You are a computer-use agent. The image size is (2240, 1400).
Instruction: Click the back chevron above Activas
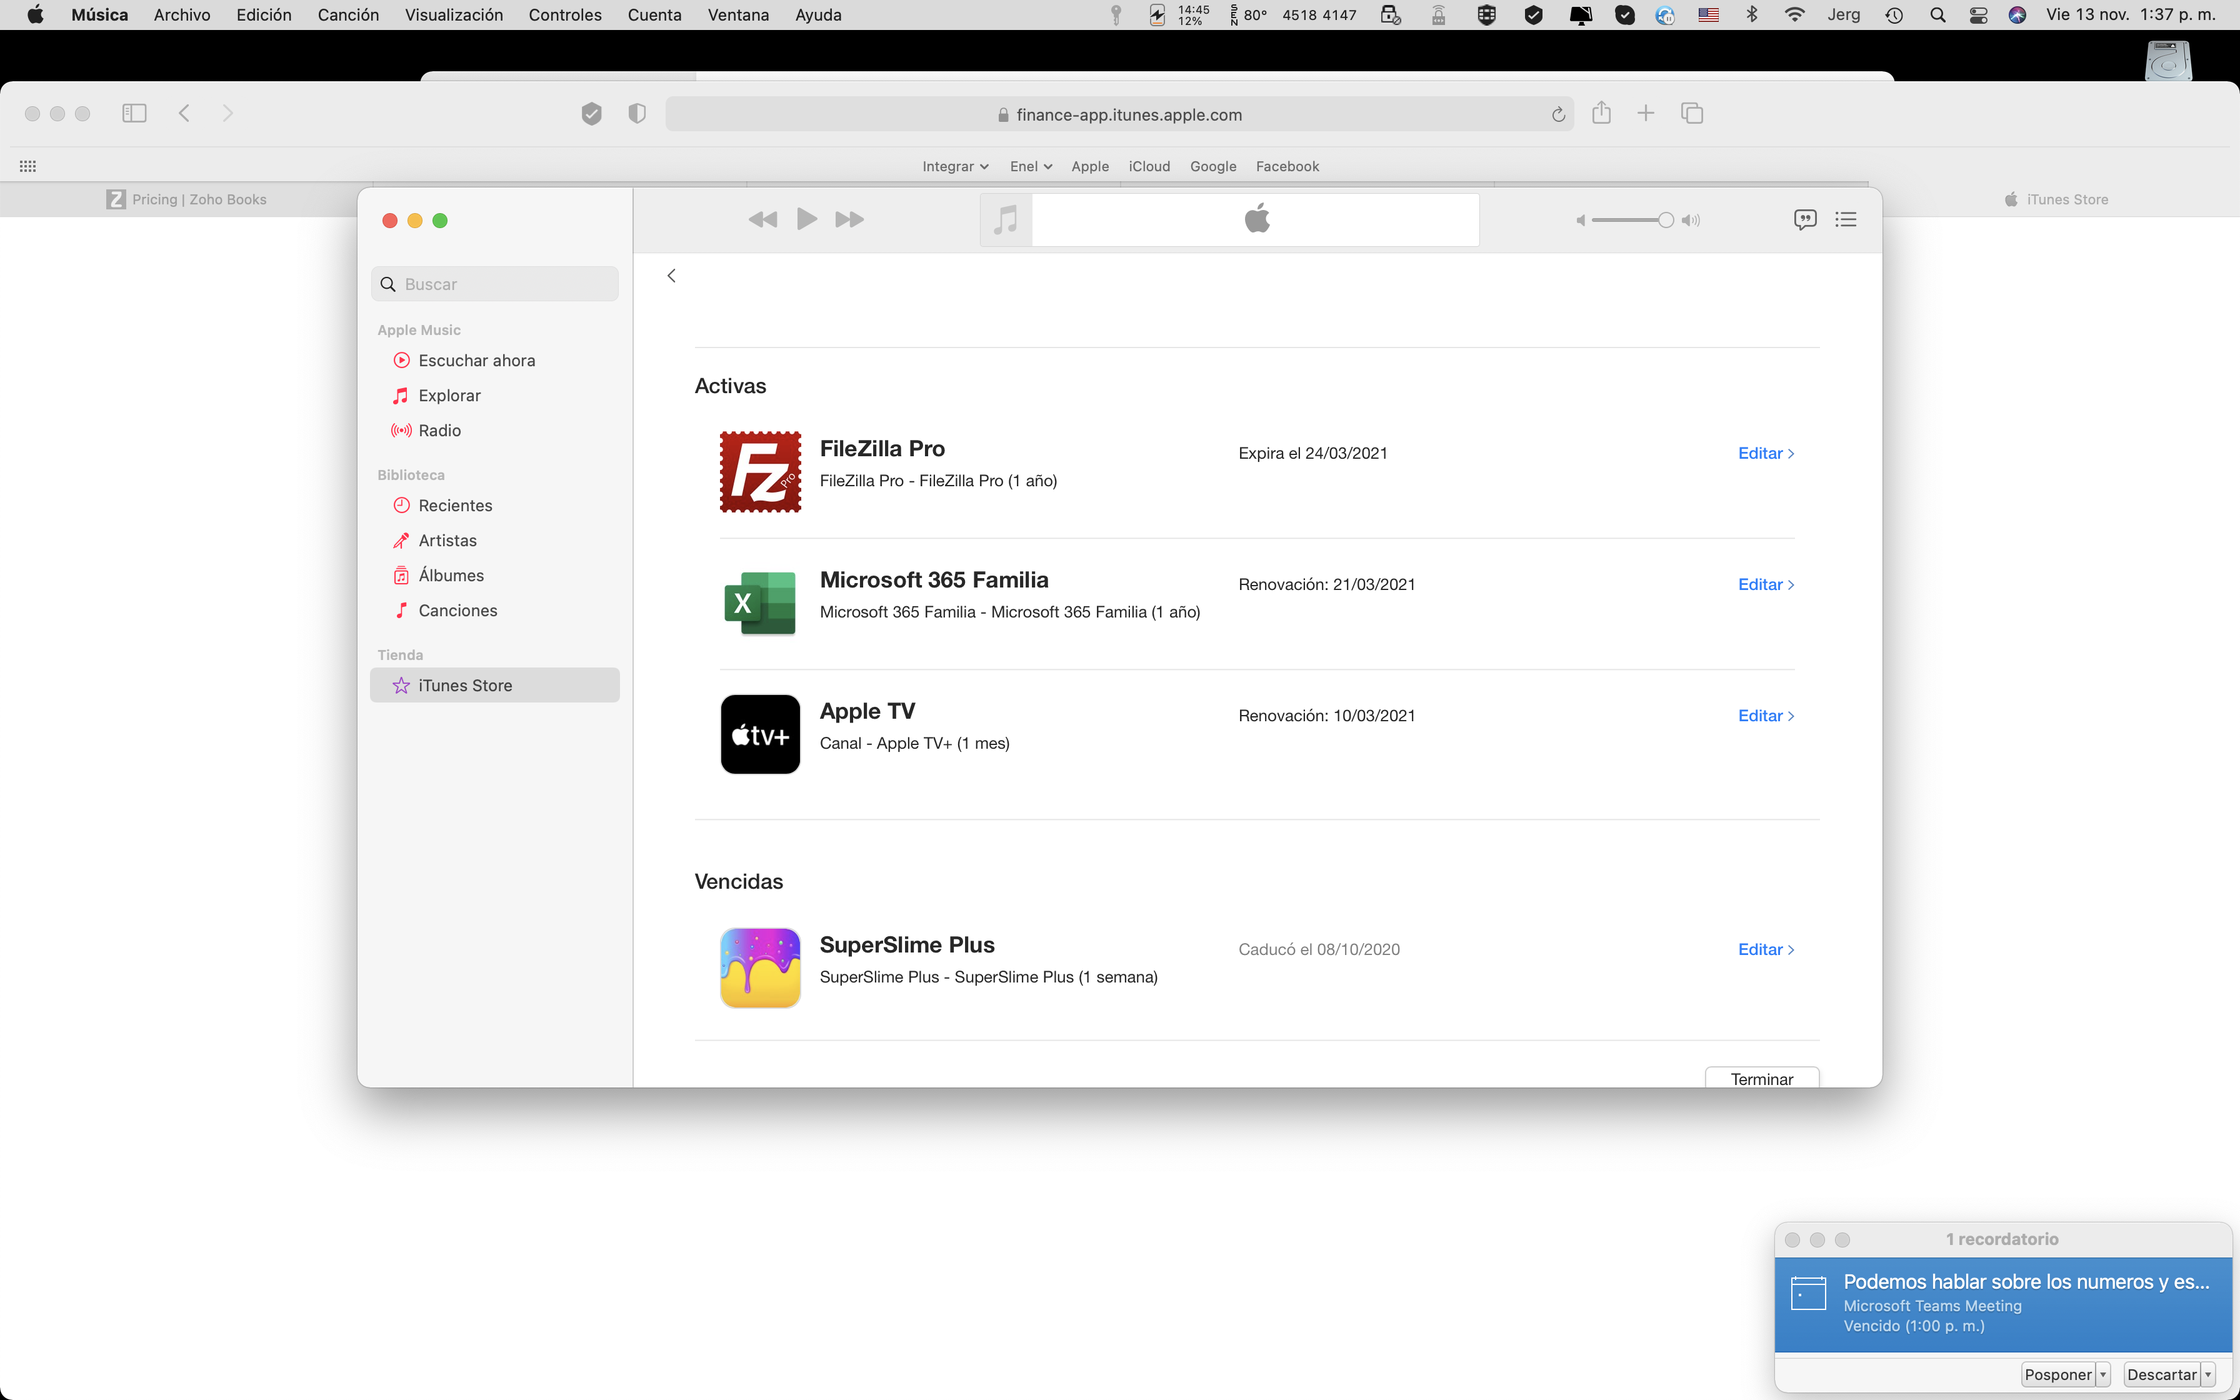tap(672, 276)
